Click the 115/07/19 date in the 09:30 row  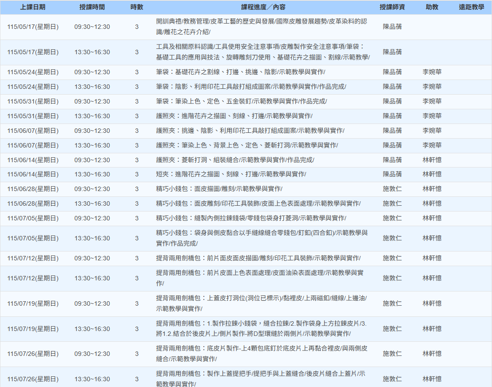point(33,303)
